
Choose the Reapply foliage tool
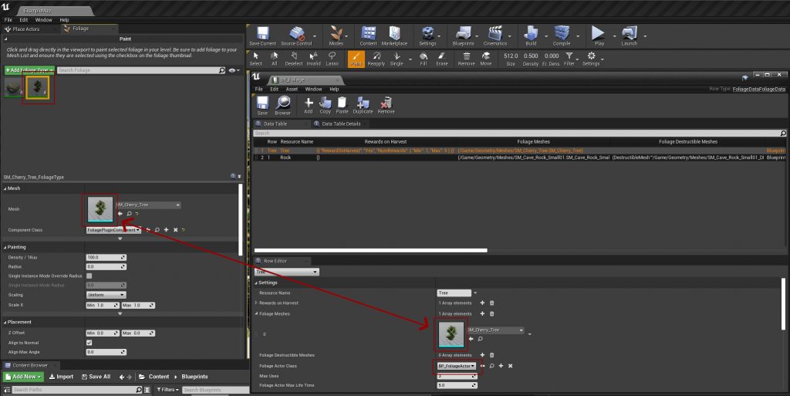coord(376,59)
